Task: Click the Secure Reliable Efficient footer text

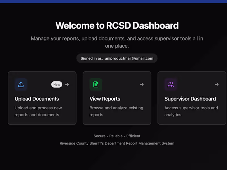Action: click(x=117, y=136)
